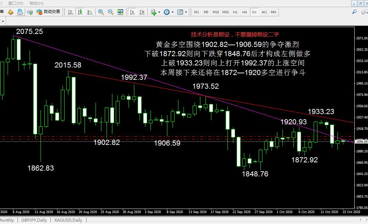Select the 上破1933.23 annotation line
368x224 pixels.
pos(233,63)
